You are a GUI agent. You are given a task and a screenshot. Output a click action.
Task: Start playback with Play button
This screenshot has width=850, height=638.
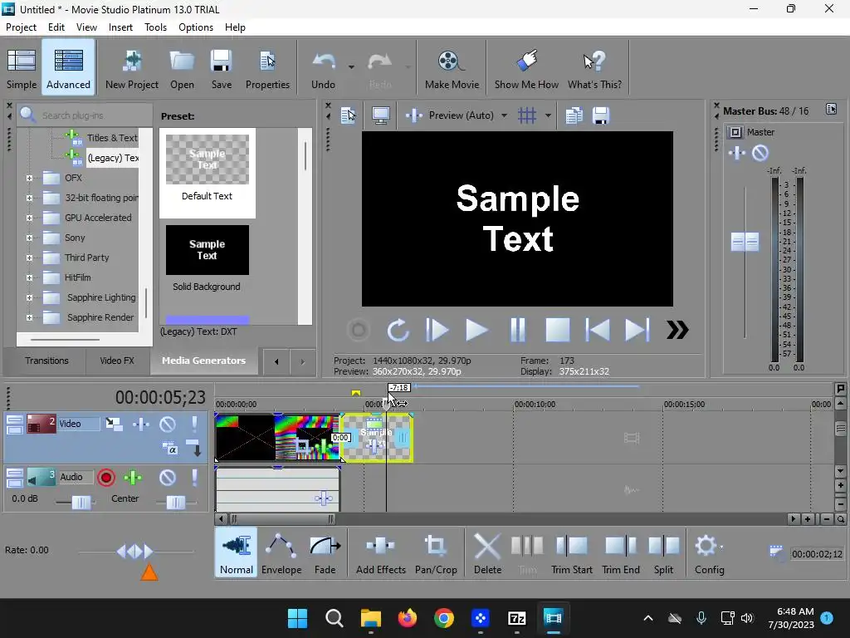click(x=476, y=330)
